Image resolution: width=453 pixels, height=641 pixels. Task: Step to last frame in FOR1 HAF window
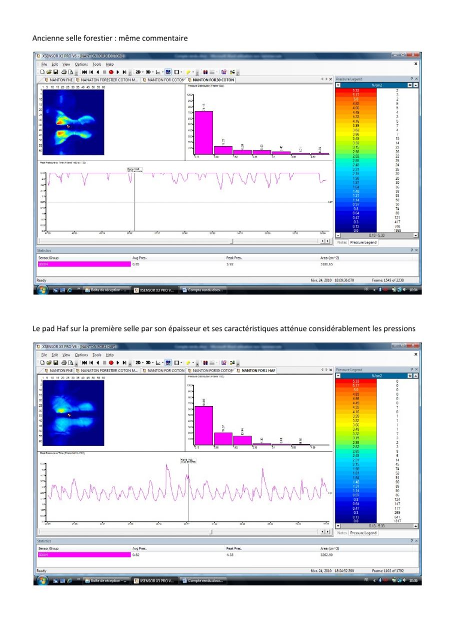tap(124, 363)
